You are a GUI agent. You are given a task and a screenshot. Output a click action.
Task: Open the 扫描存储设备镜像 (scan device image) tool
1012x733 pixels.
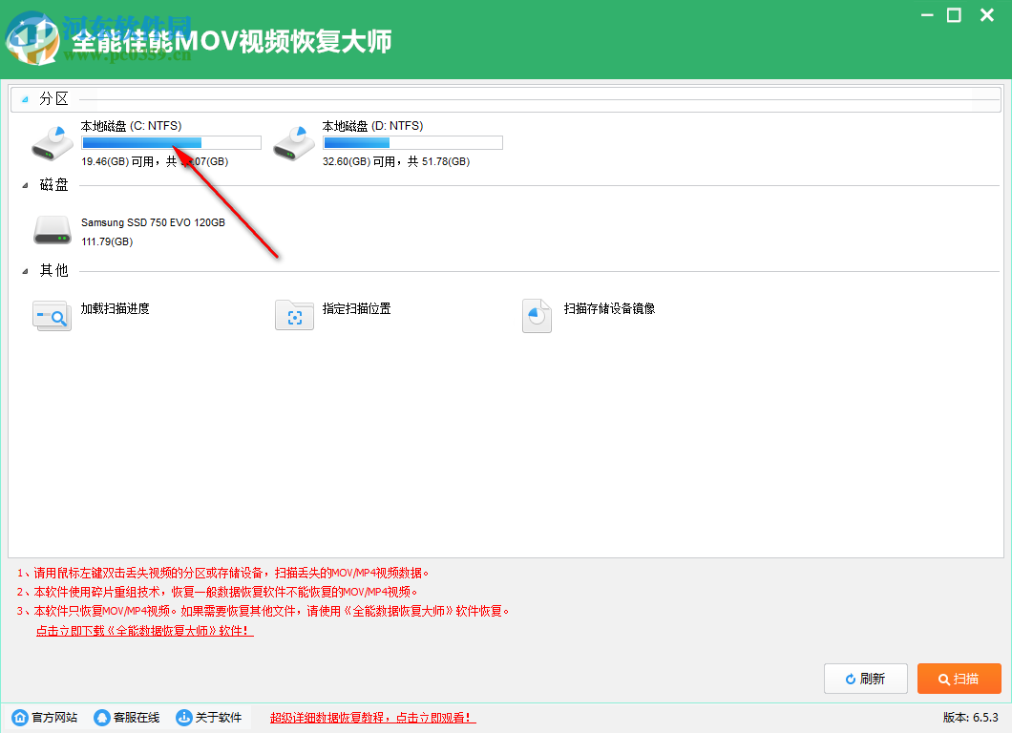pos(537,316)
